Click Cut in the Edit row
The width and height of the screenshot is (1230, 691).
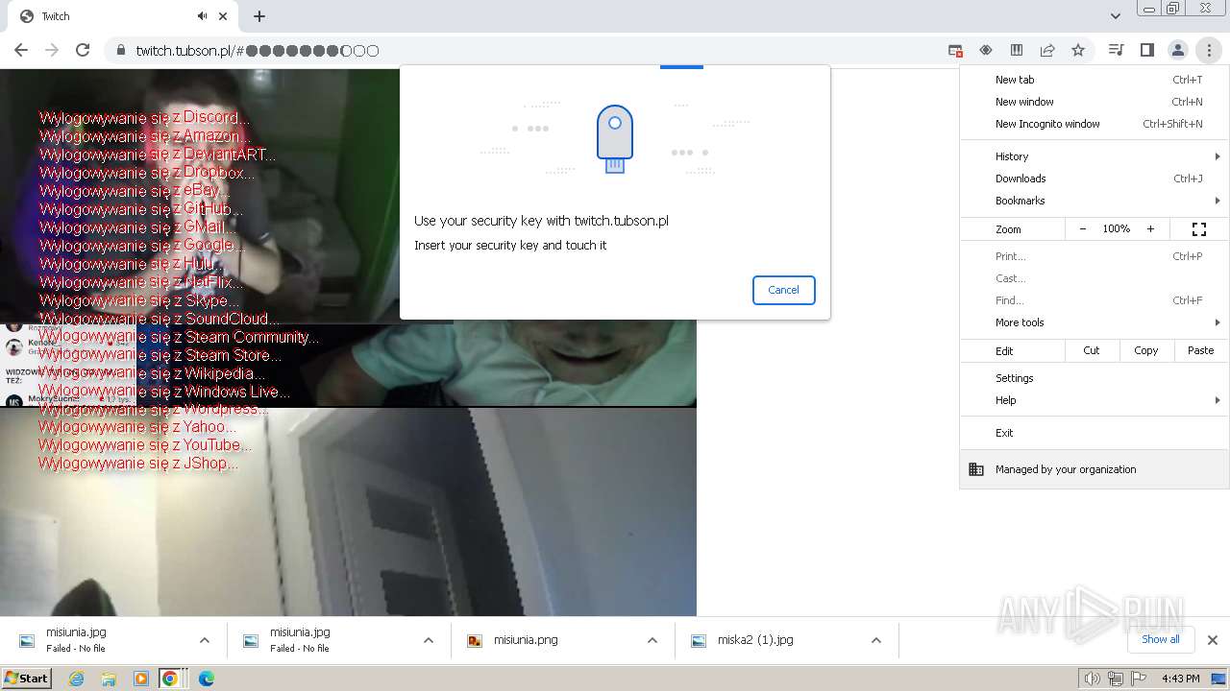click(1092, 350)
